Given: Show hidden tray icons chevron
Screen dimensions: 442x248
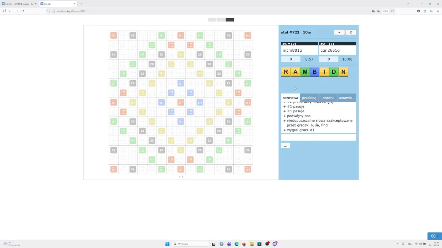Looking at the screenshot, I should [397, 244].
